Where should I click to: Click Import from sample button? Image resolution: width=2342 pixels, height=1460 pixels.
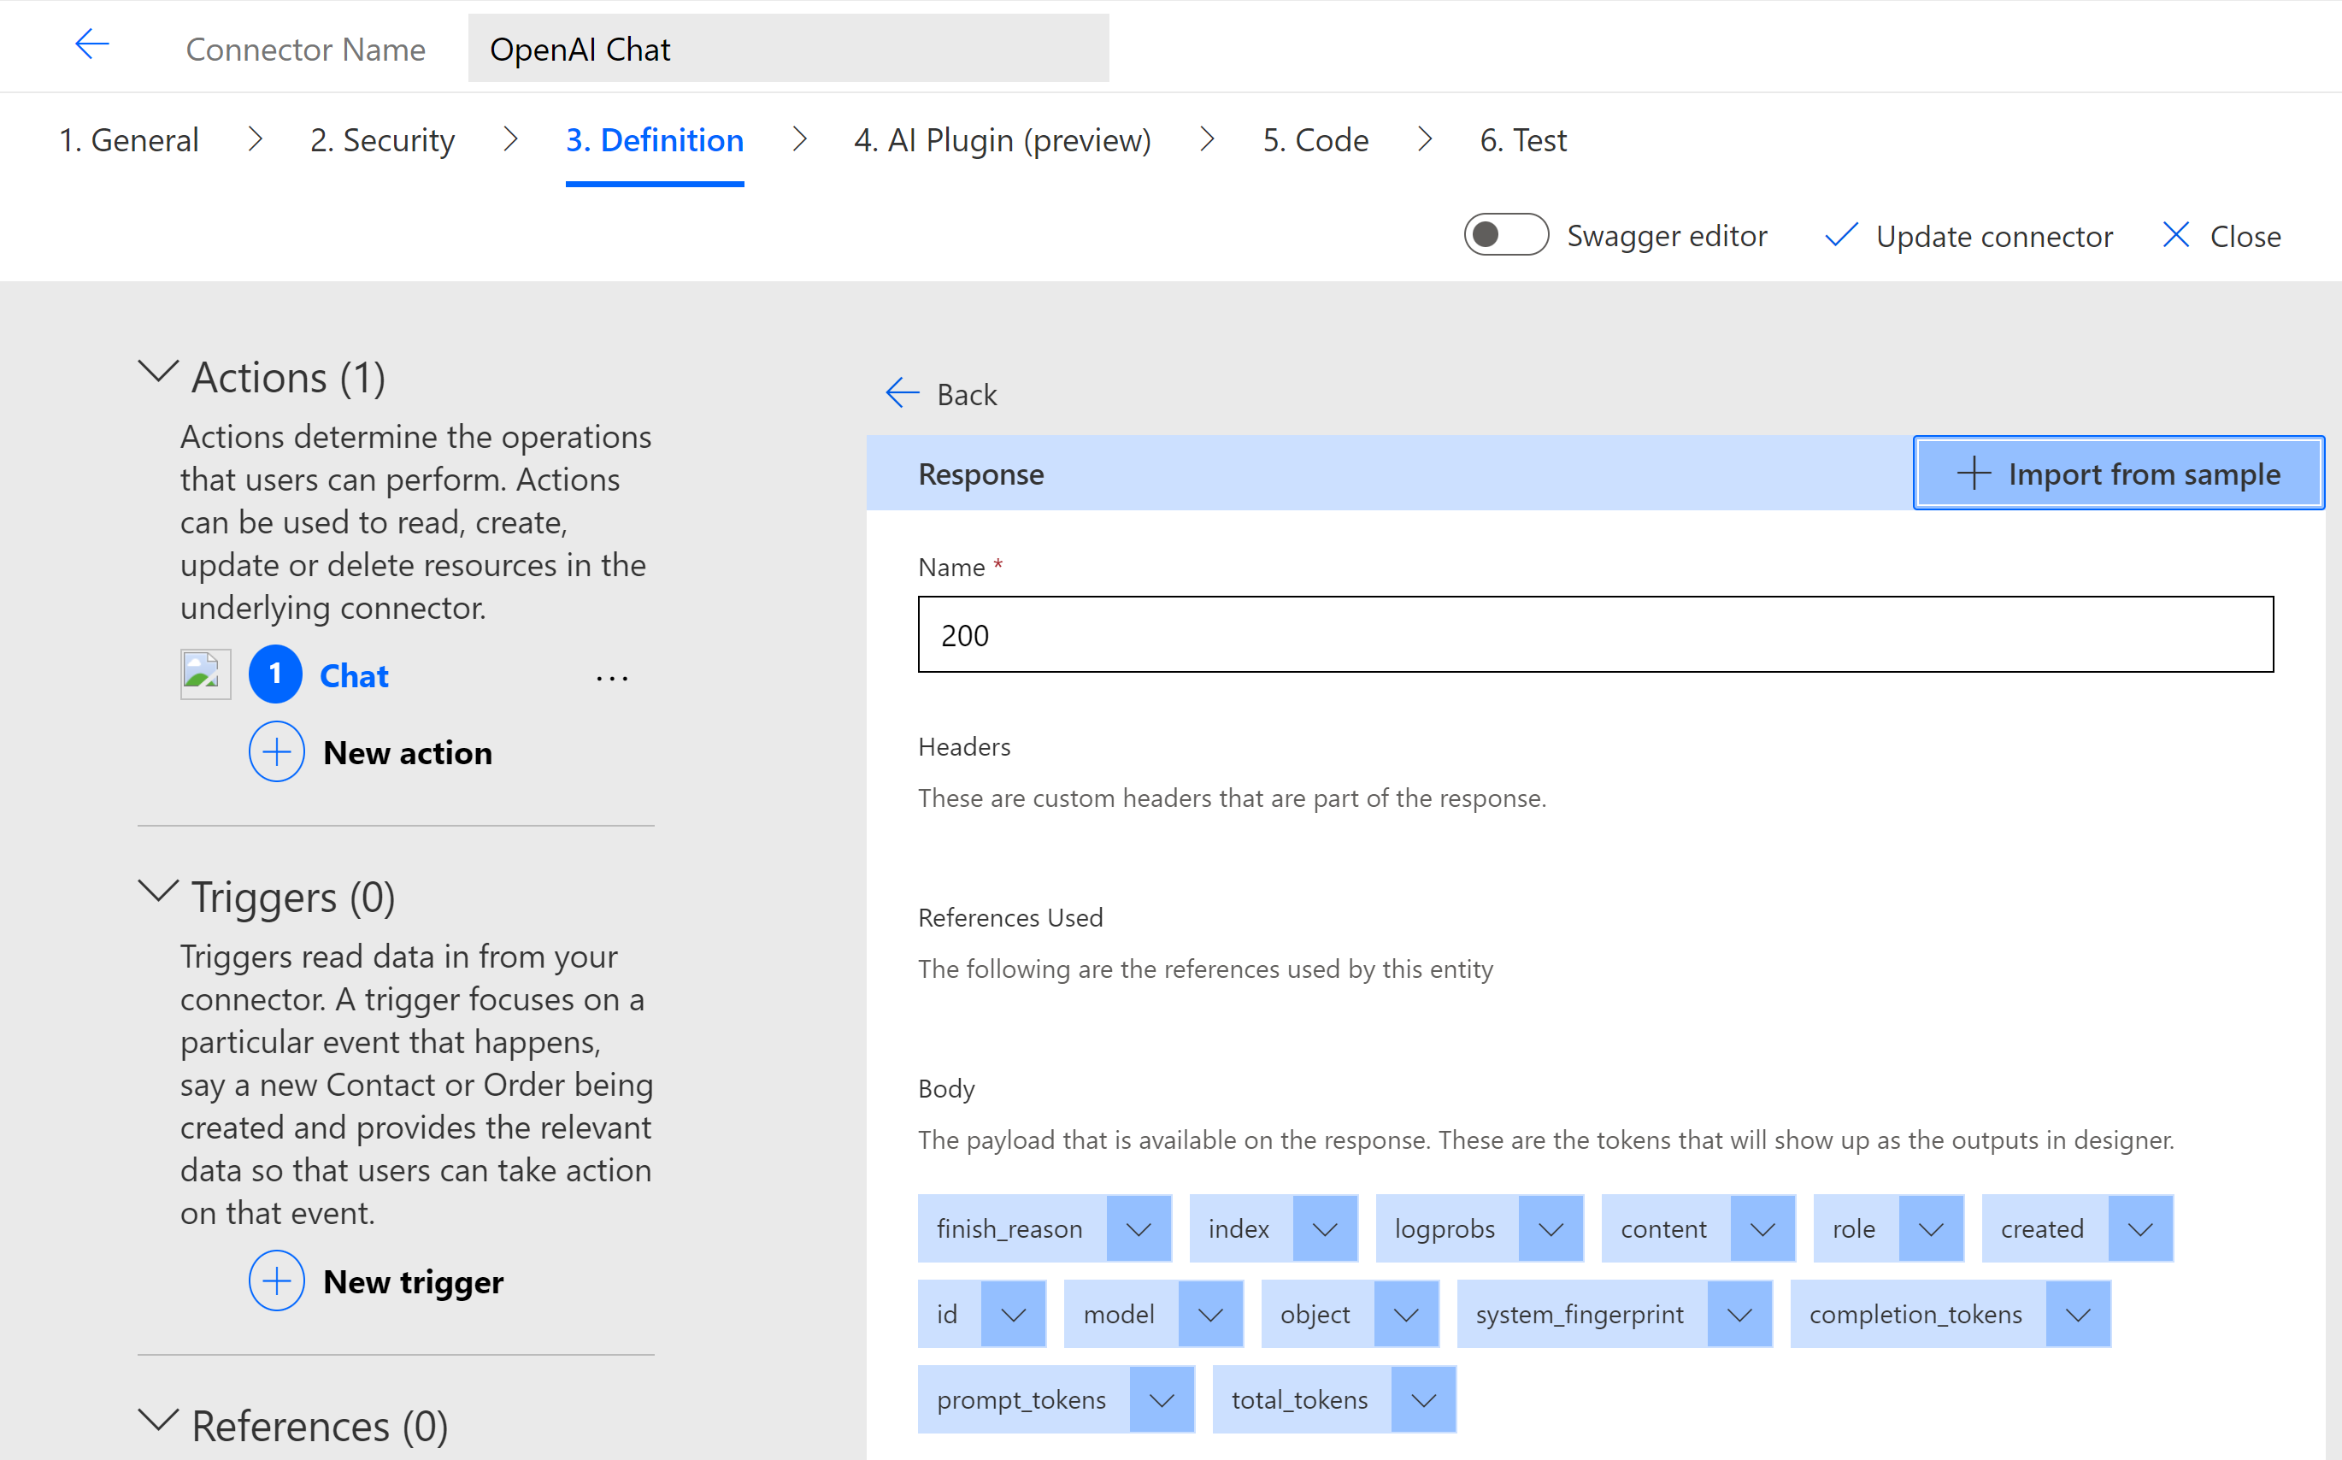tap(2119, 474)
